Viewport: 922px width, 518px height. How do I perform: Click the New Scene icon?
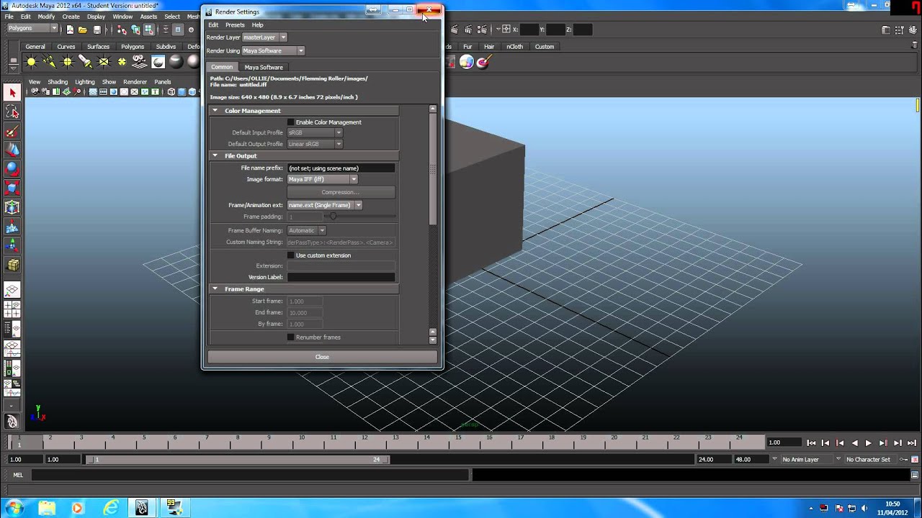pyautogui.click(x=70, y=29)
